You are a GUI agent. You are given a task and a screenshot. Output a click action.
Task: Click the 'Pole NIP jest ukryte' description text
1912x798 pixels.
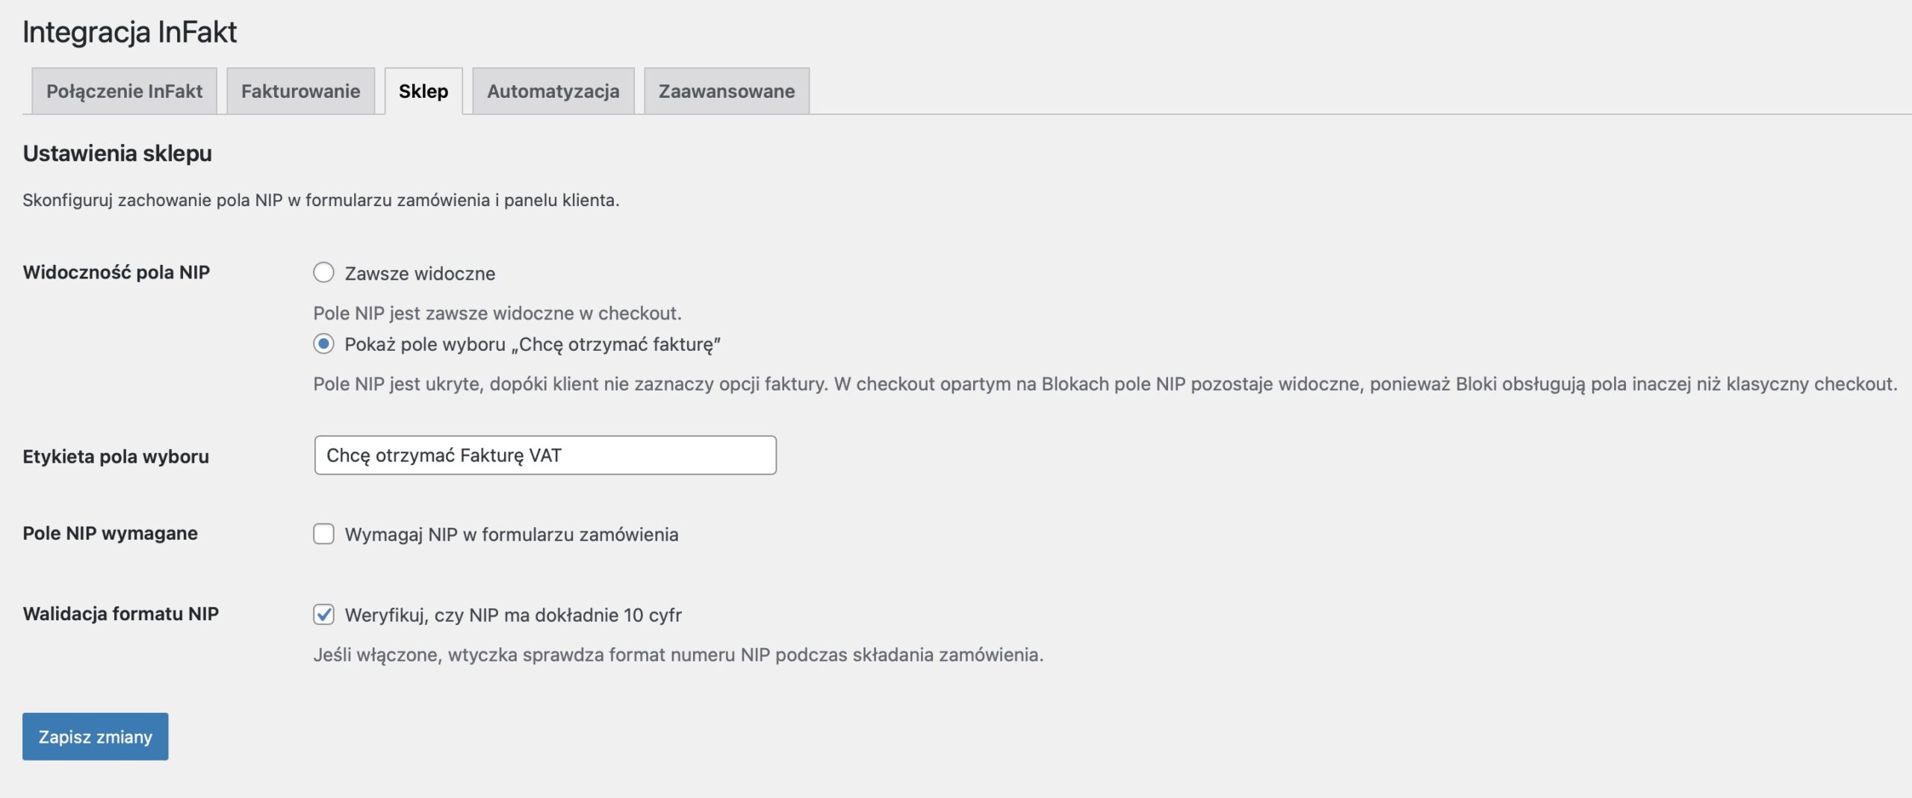(x=1105, y=384)
